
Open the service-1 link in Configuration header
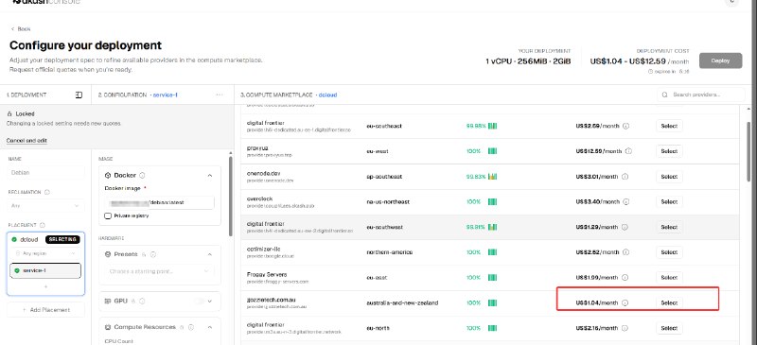point(166,95)
